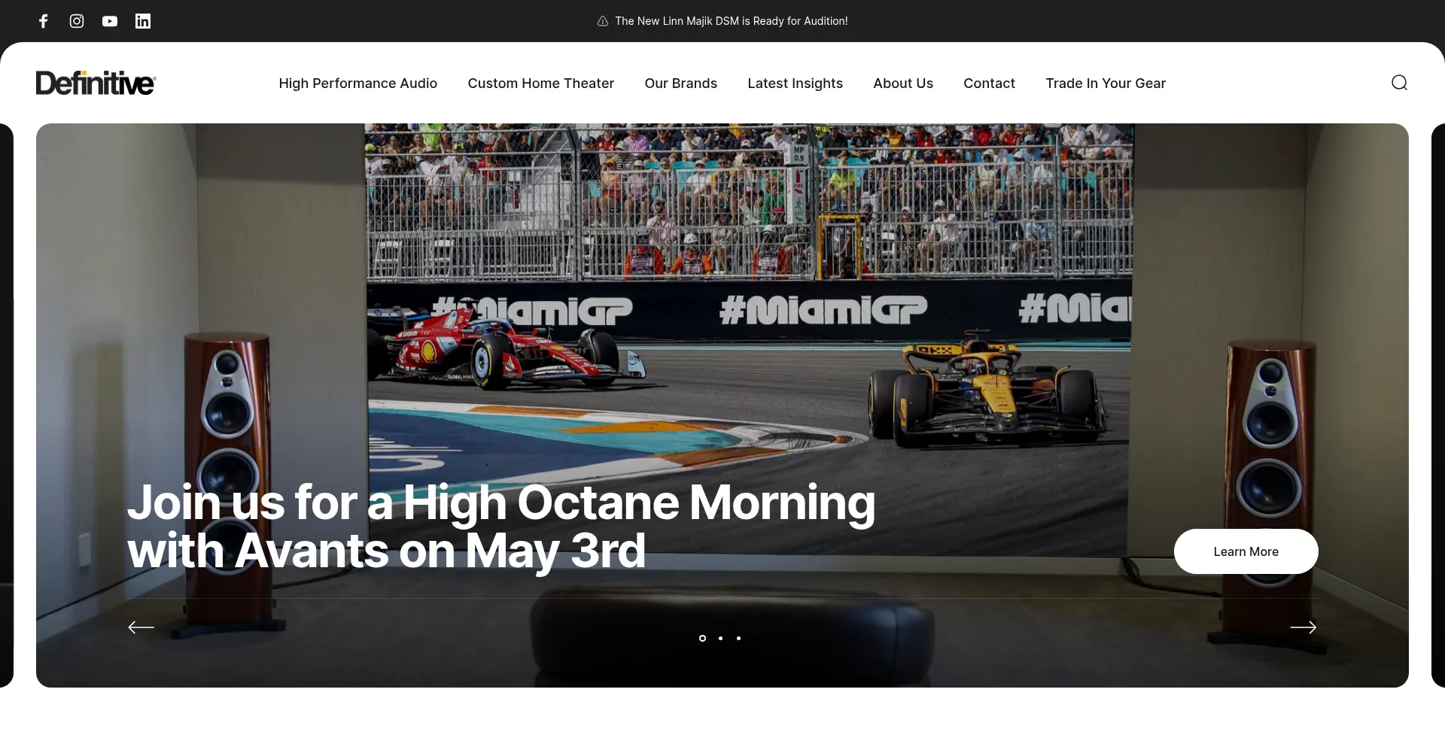Select the third carousel dot
This screenshot has width=1445, height=747.
click(x=738, y=638)
